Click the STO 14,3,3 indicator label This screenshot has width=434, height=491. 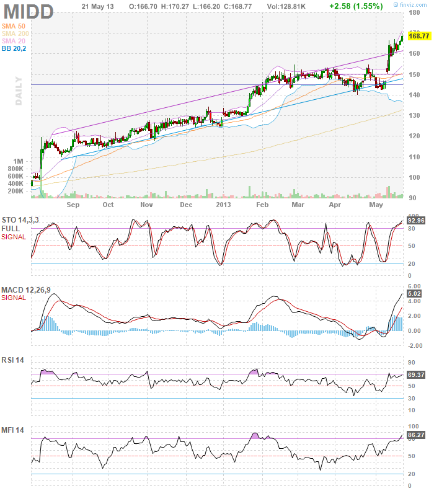pyautogui.click(x=20, y=220)
